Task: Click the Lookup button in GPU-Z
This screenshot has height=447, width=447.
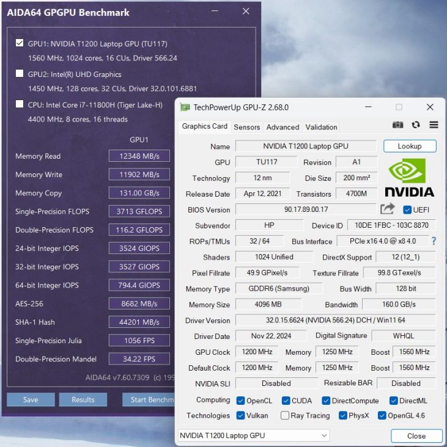Action: click(x=410, y=146)
